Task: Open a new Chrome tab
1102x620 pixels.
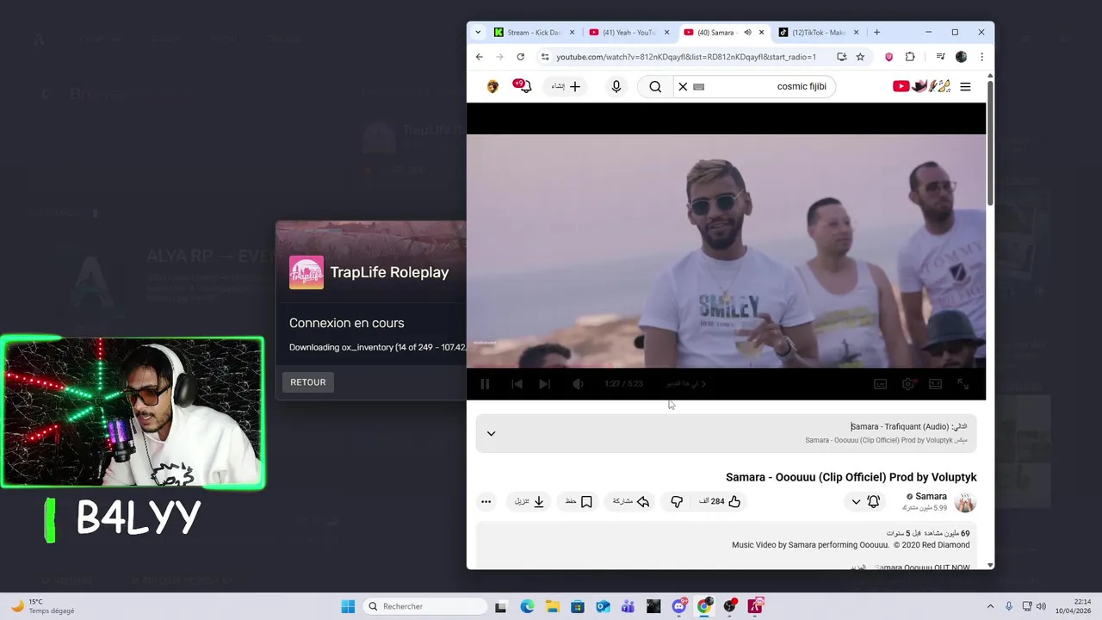Action: (x=876, y=33)
